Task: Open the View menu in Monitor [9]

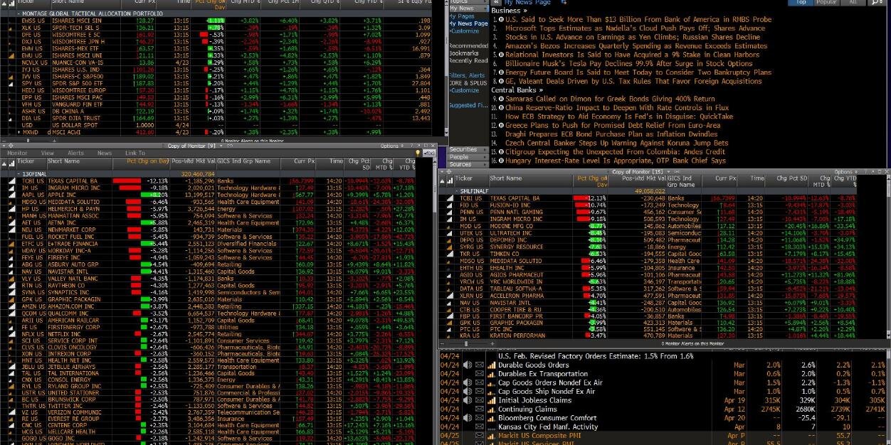Action: tap(47, 153)
